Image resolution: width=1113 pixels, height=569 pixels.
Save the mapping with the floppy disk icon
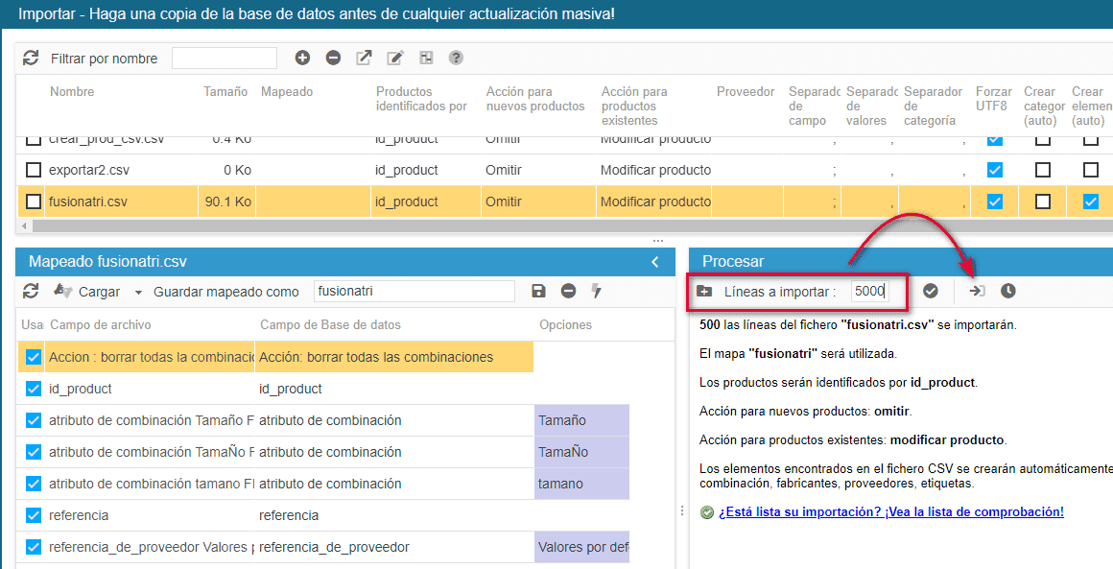pyautogui.click(x=538, y=291)
